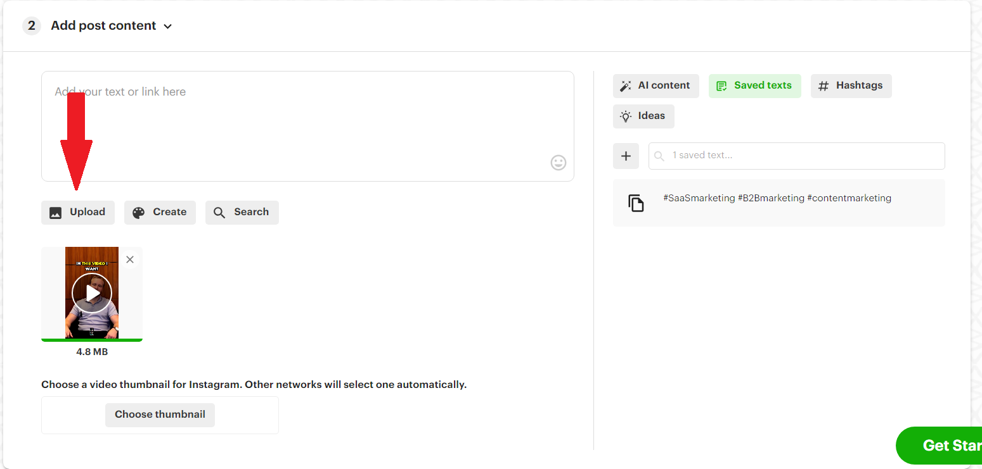The height and width of the screenshot is (469, 982).
Task: Open the AI content generator
Action: 656,85
